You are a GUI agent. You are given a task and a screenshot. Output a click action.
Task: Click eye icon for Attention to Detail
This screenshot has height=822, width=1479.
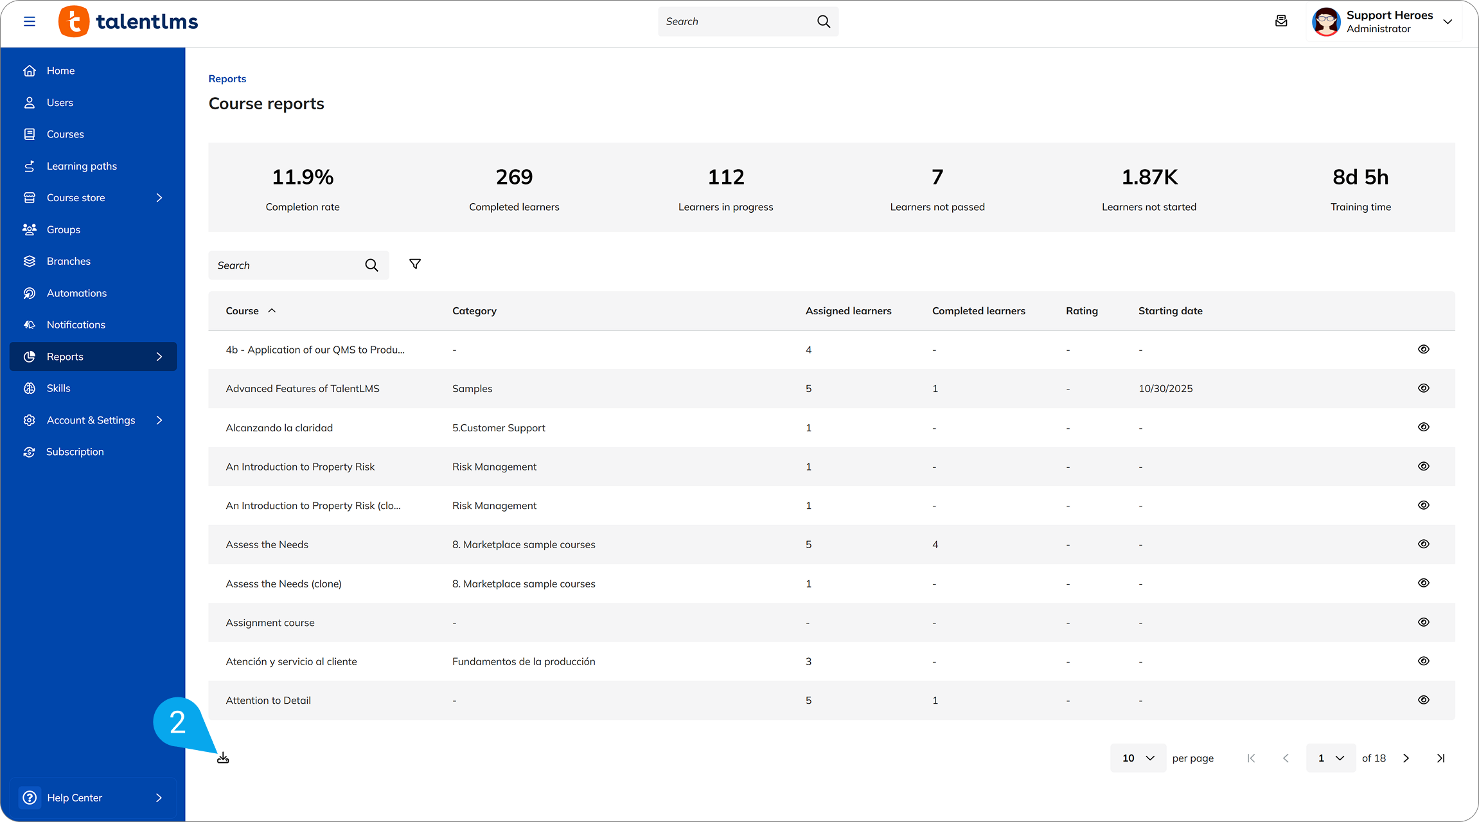[x=1424, y=701]
